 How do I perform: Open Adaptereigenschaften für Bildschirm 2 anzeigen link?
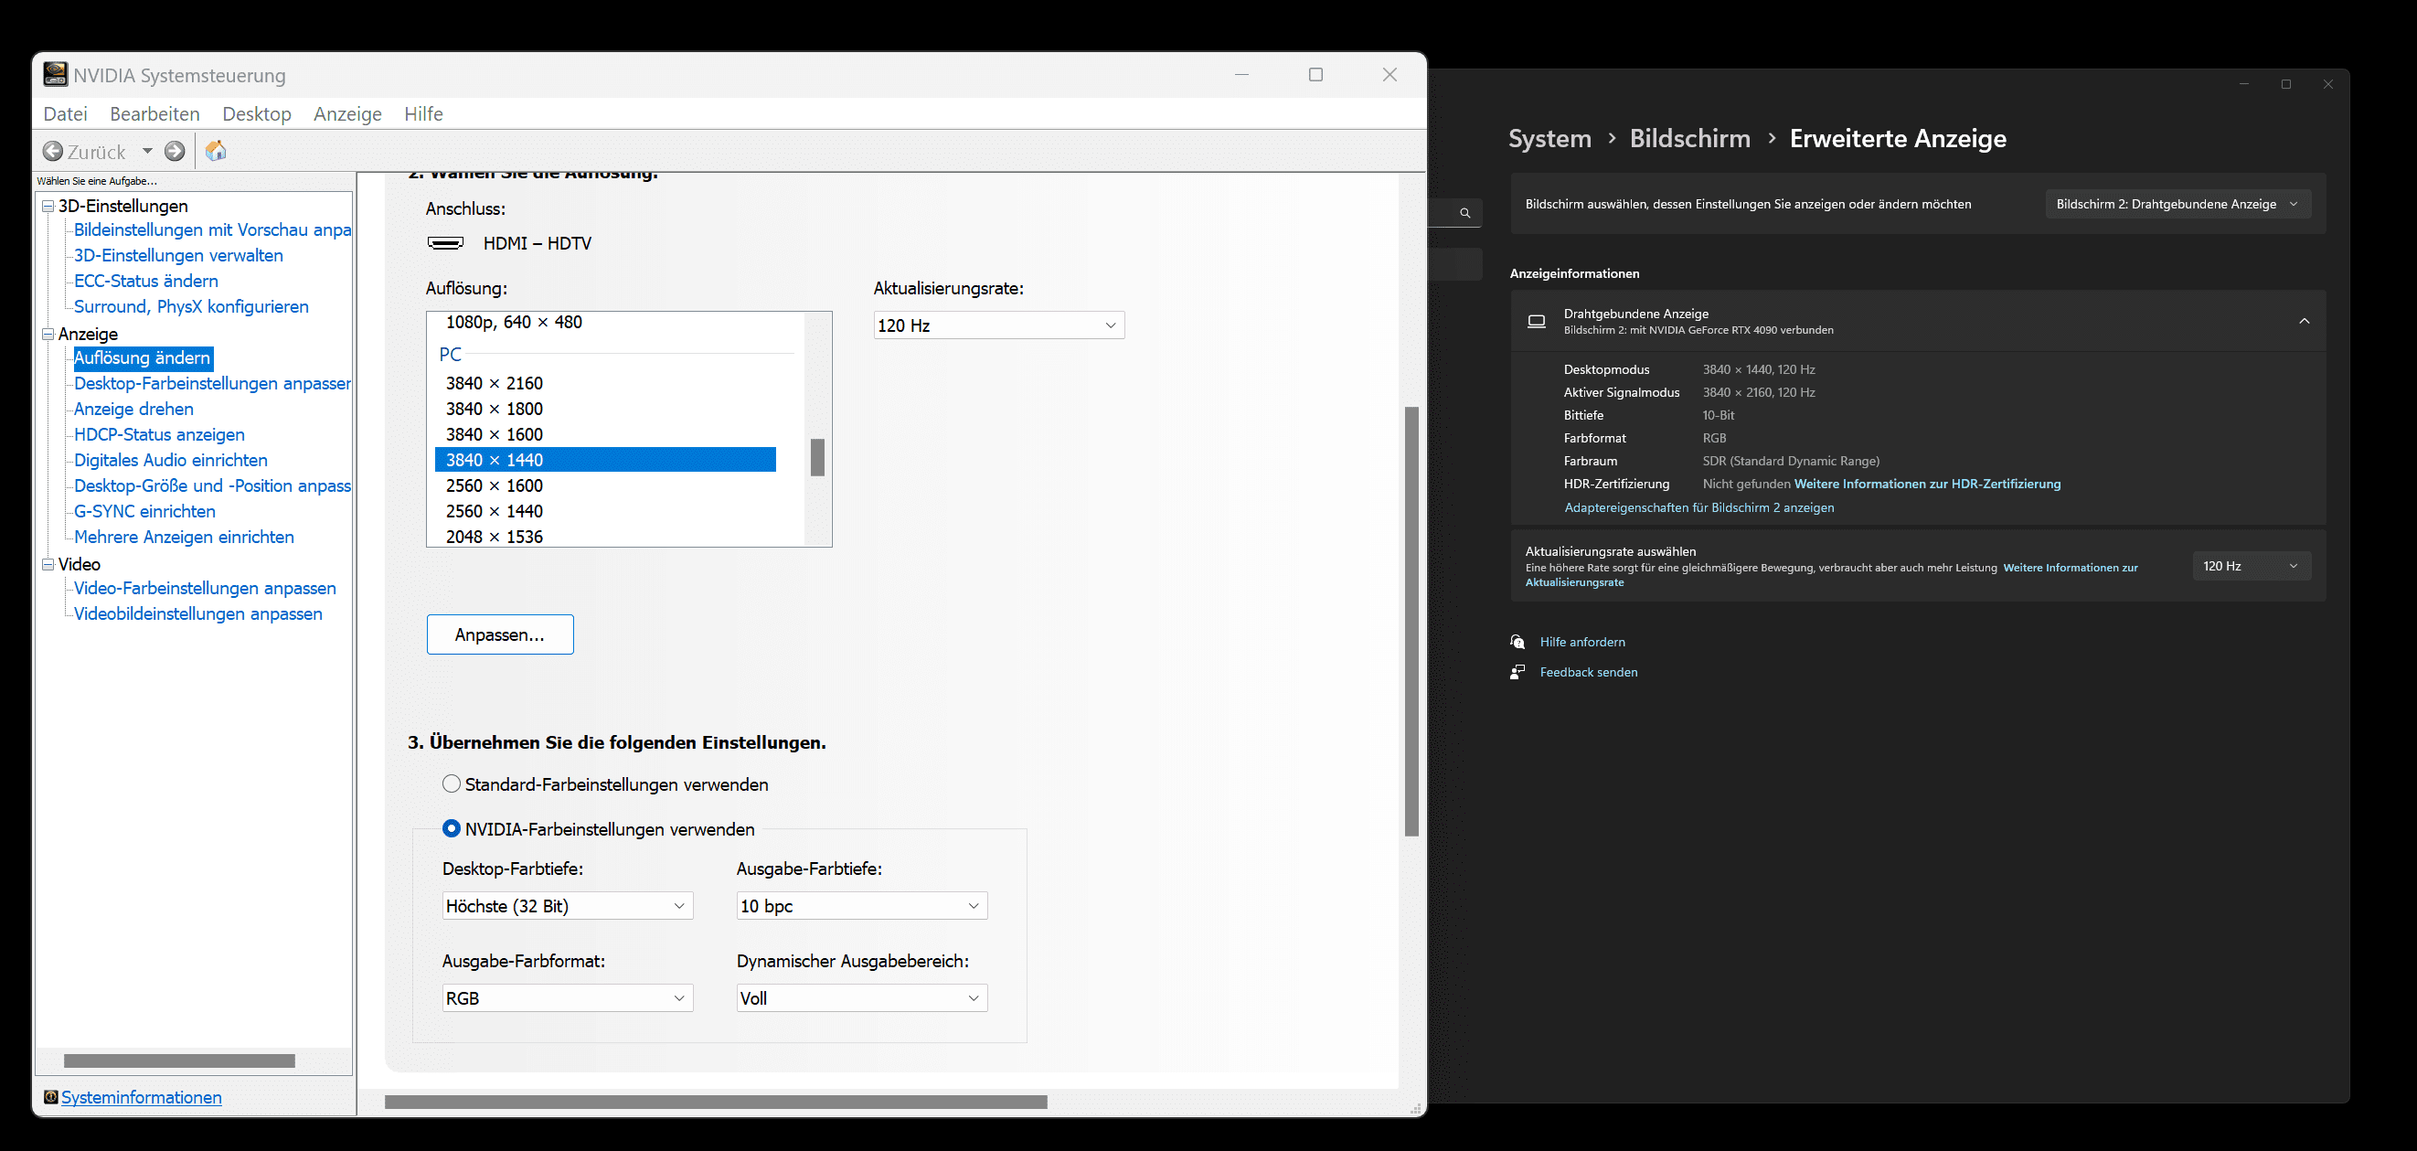coord(1699,507)
